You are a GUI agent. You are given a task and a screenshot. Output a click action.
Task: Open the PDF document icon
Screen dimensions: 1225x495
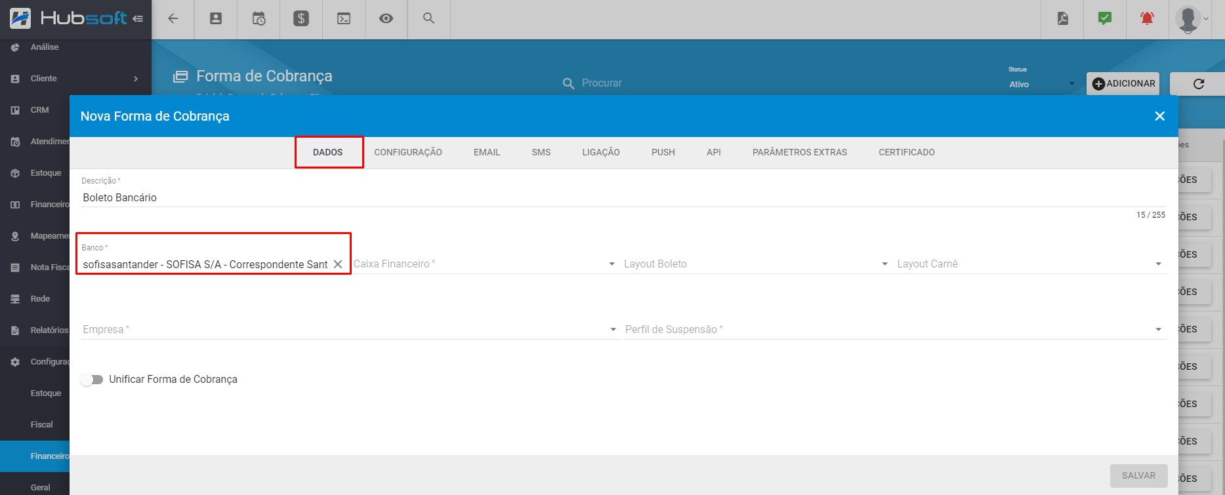1063,18
